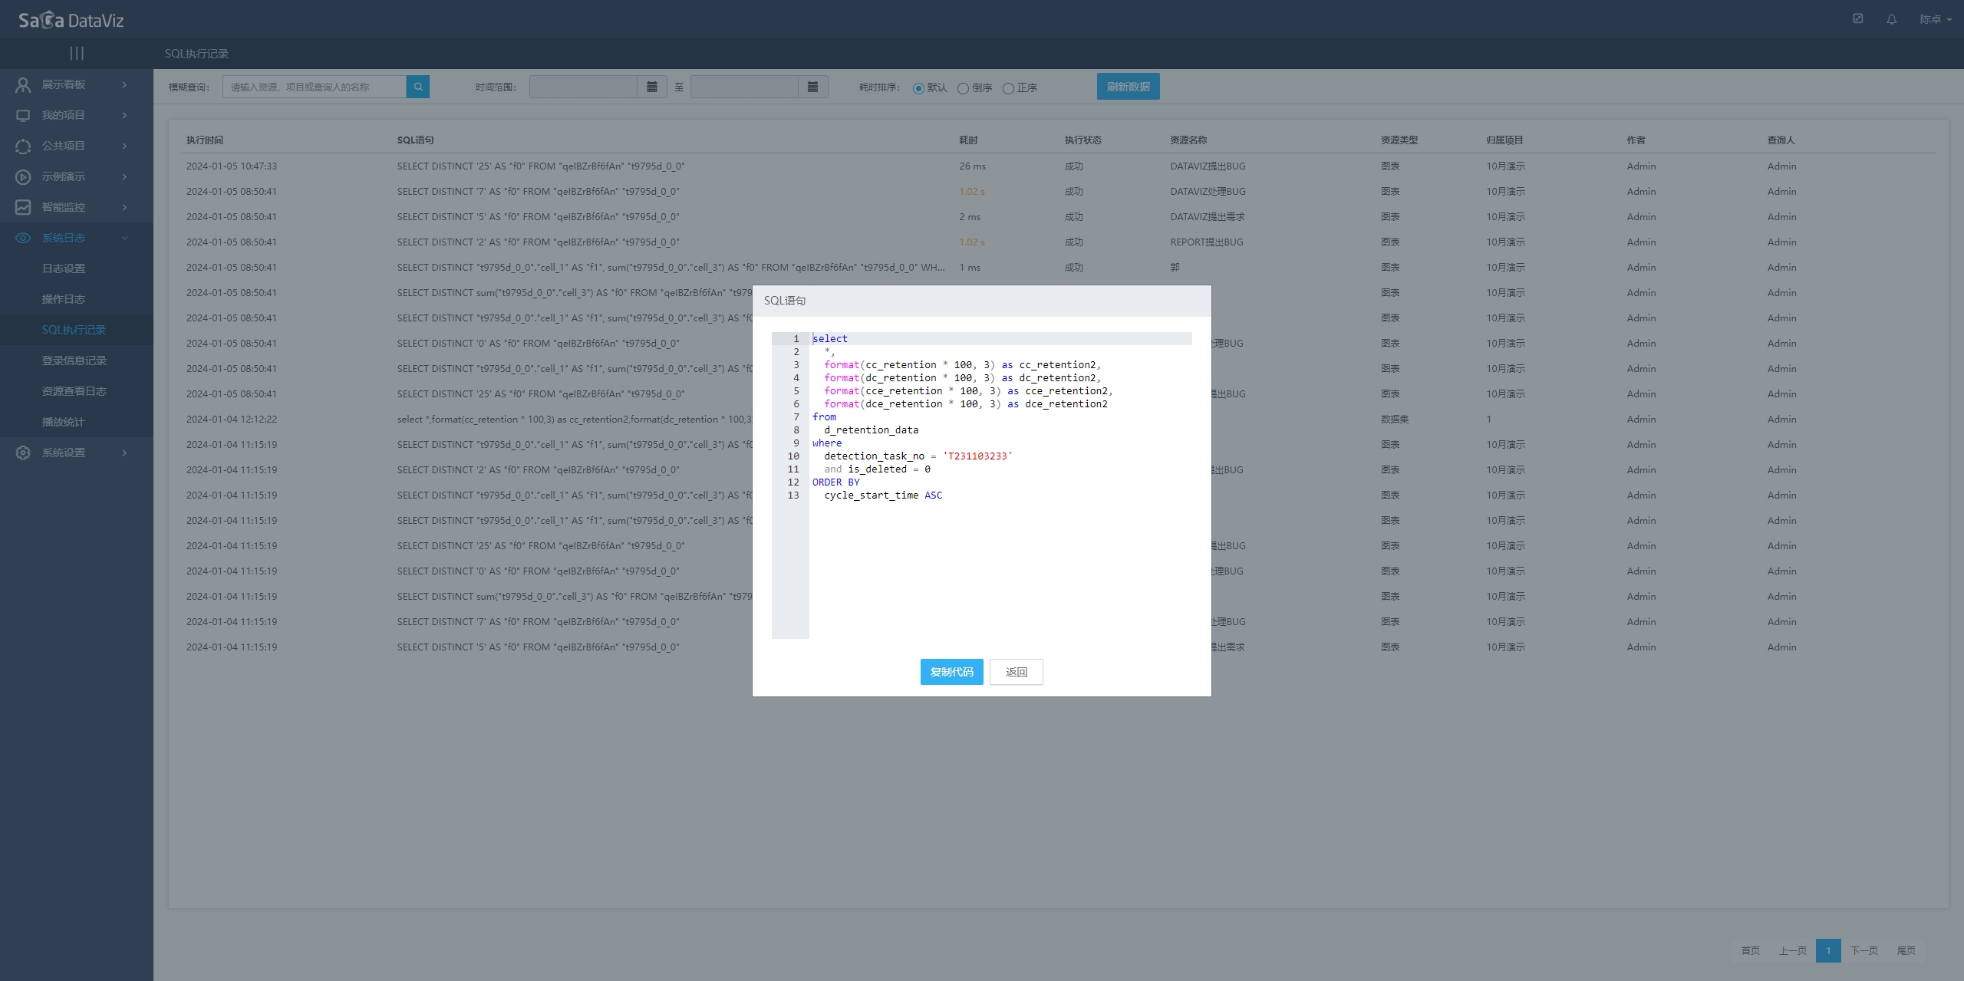Screen dimensions: 1964x981
Task: Click the 2024-01-04 12:12:22 row timestamp
Action: point(232,419)
